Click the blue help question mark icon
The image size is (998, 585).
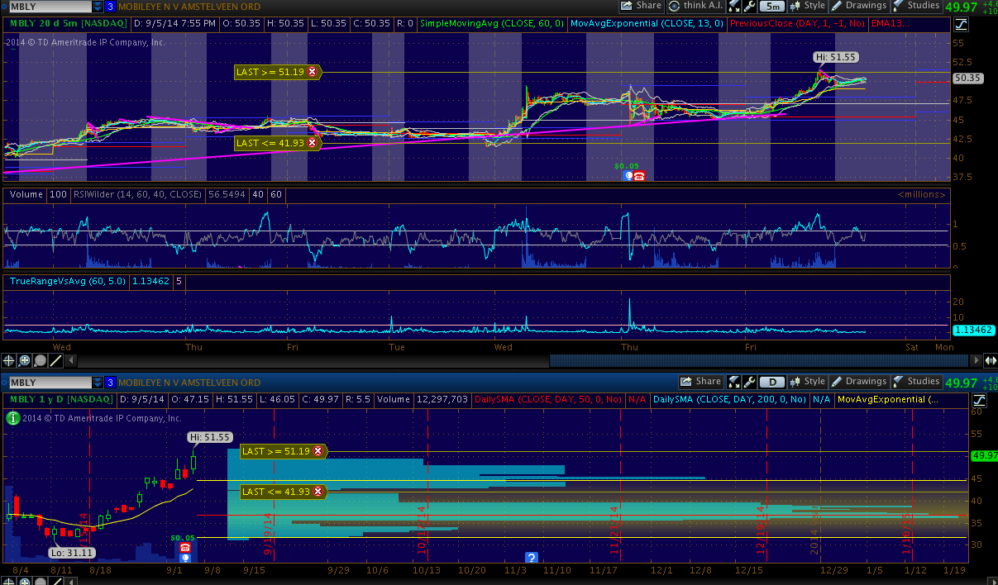(532, 557)
